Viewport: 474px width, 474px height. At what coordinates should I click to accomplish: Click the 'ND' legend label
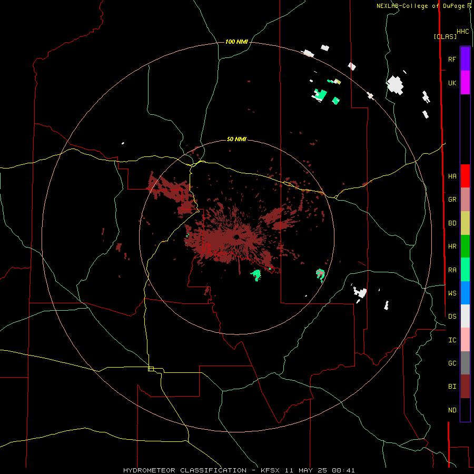click(452, 410)
